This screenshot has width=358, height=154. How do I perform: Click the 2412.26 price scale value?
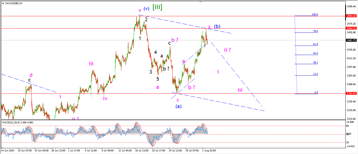click(x=351, y=58)
